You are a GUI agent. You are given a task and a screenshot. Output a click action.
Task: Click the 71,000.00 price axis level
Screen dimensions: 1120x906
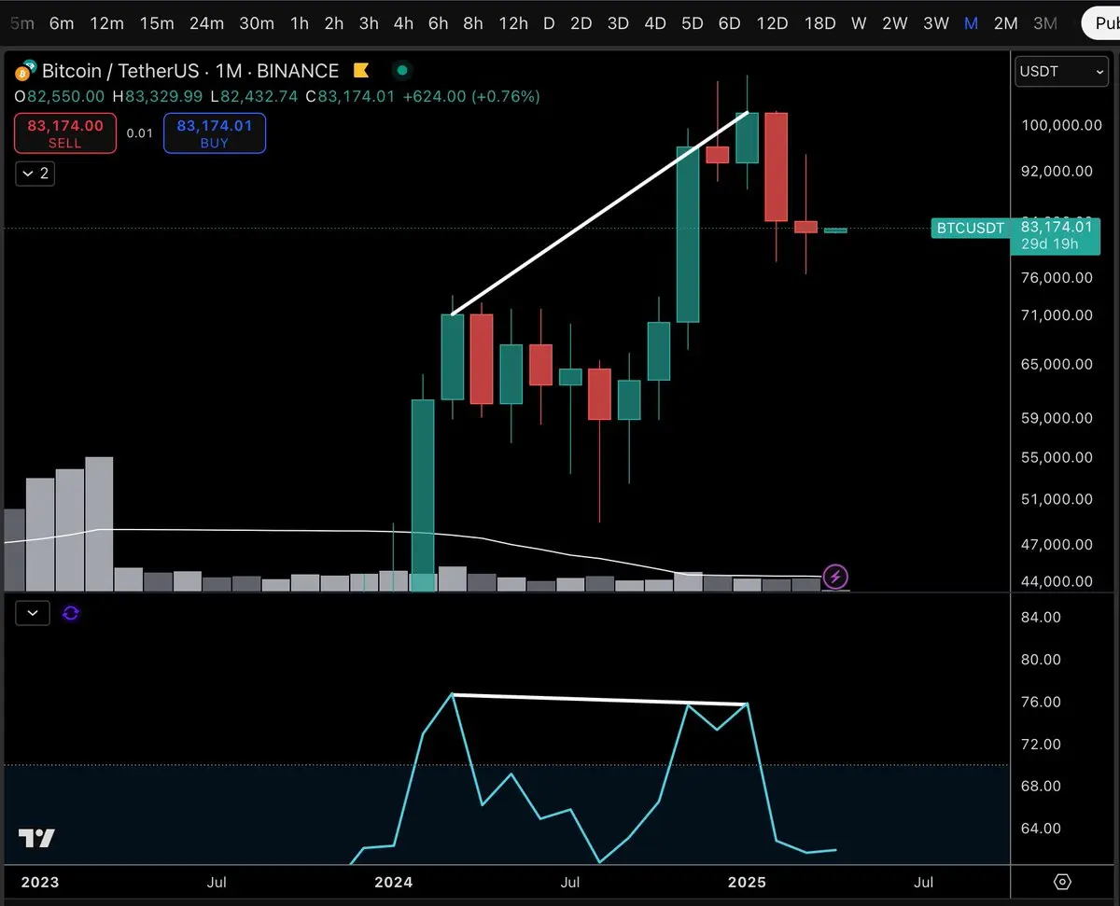click(1058, 315)
